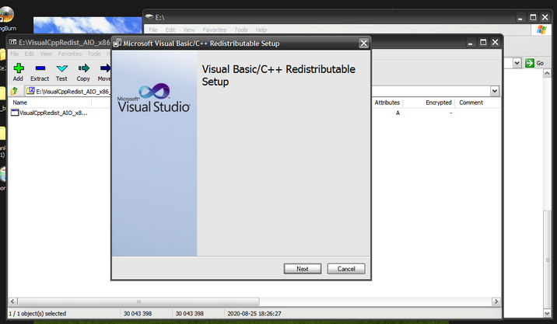Viewport: 557px width, 324px height.
Task: Cancel the Redistributable Setup dialog
Action: (x=346, y=269)
